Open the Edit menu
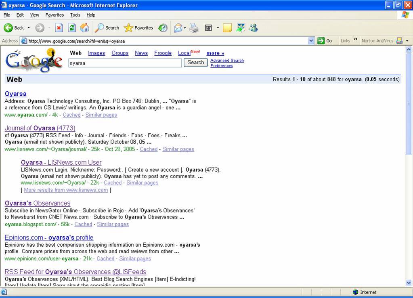Screen dimensions: 413x298 (20, 15)
